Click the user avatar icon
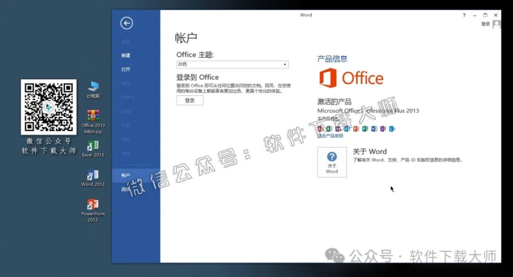Image resolution: width=513 pixels, height=277 pixels. [x=496, y=24]
